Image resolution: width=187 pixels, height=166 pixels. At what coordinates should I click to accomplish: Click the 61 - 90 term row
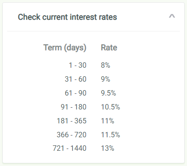pyautogui.click(x=76, y=93)
